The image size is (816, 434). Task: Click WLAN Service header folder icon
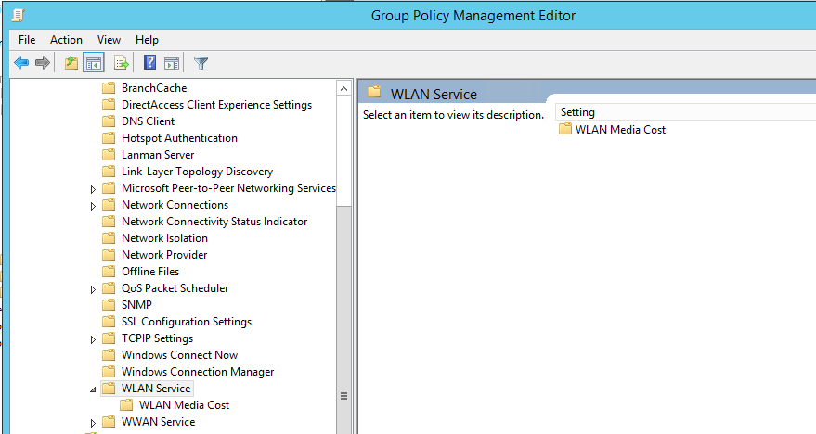[374, 93]
